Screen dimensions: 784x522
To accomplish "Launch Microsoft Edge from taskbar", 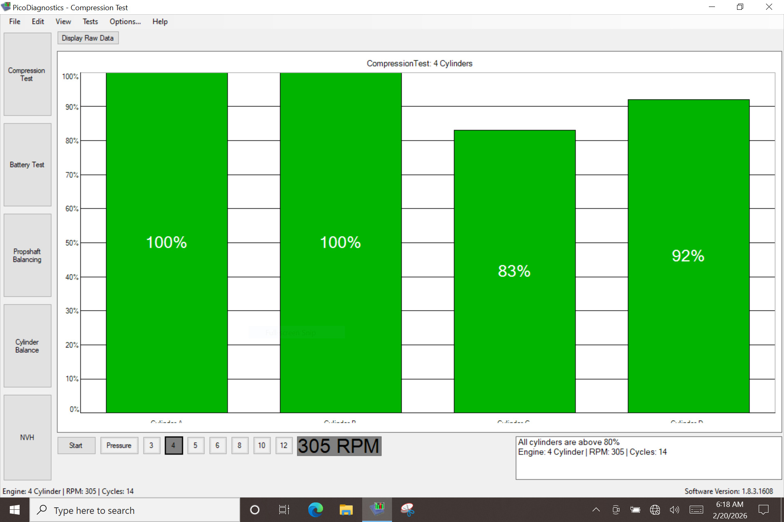I will [315, 510].
